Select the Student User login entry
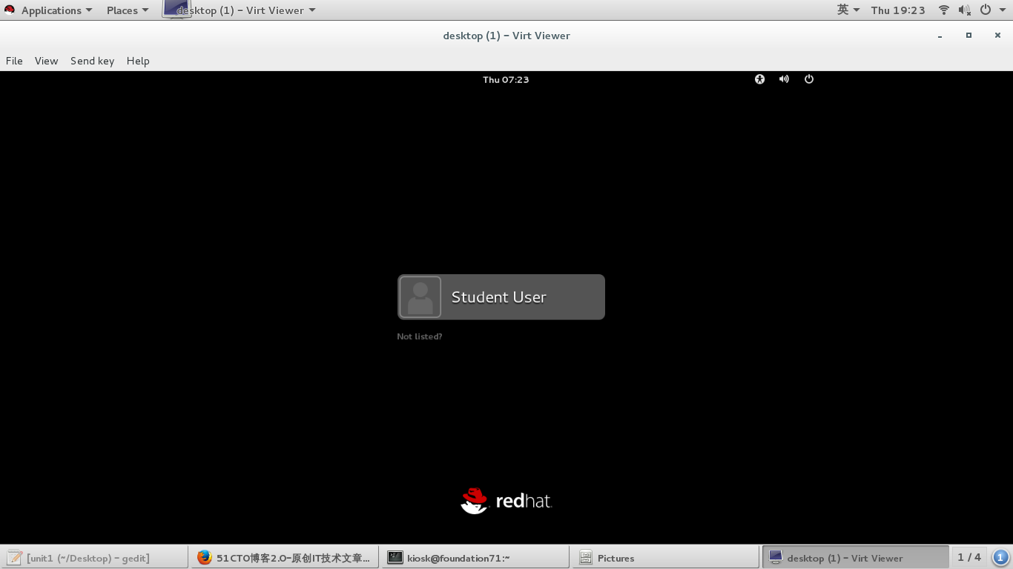Screen dimensions: 1013x569 pos(501,297)
